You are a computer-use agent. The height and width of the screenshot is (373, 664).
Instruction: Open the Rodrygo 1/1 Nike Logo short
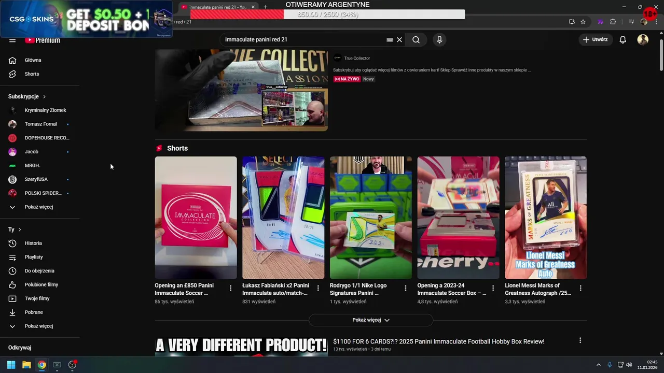(x=371, y=218)
